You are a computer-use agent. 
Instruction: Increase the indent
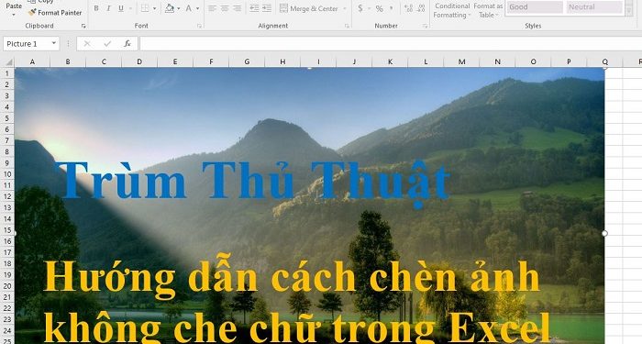(267, 8)
